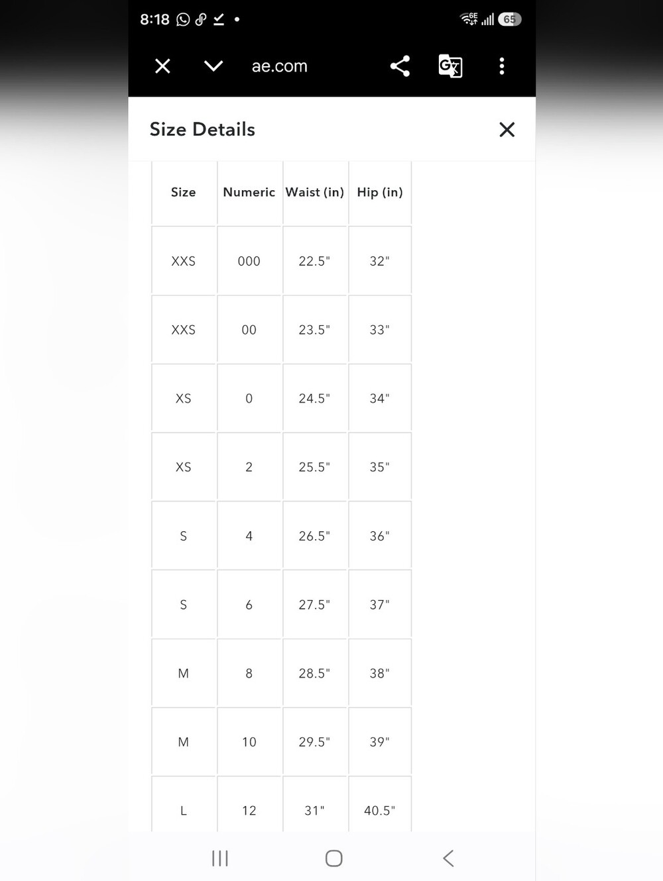Tap the Android recent apps button

(220, 858)
